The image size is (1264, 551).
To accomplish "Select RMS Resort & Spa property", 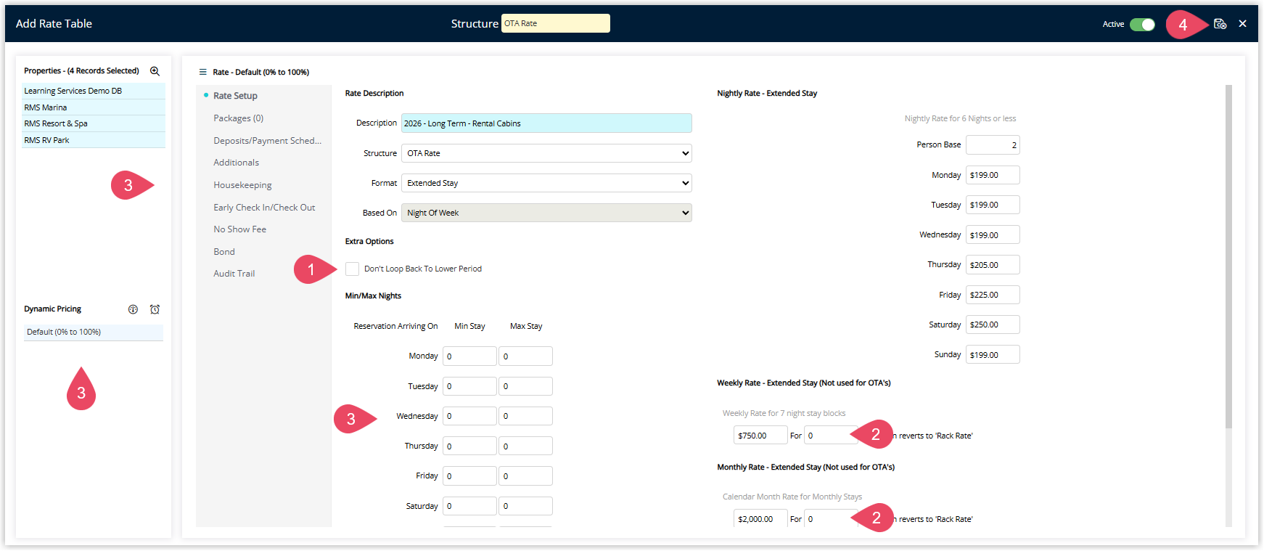I will coord(94,123).
